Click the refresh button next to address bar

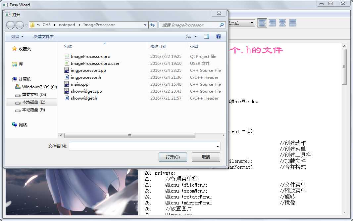point(153,25)
